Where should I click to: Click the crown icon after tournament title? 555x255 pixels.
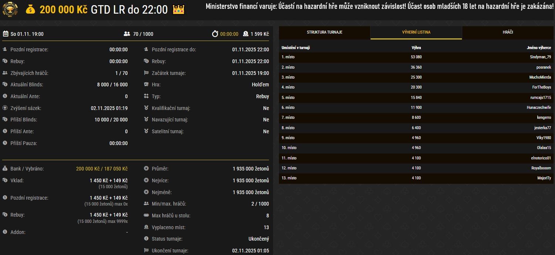(178, 10)
